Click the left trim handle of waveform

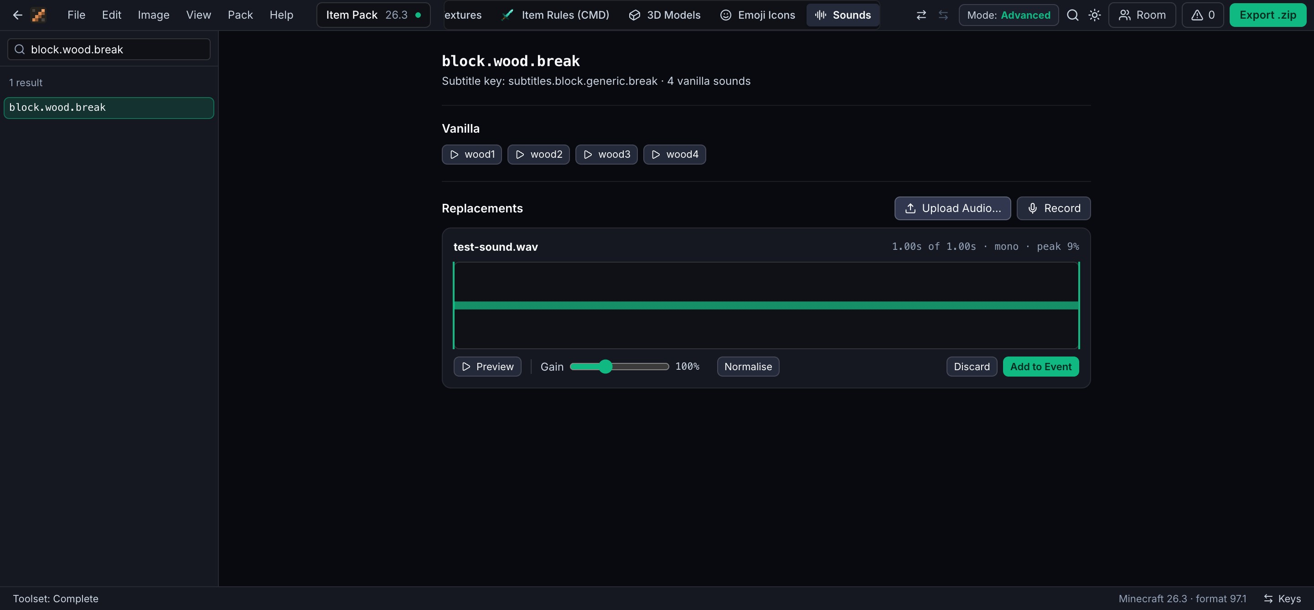454,305
